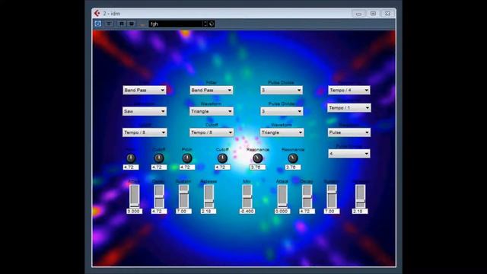Click the 2.18 field under the rightmost fader
Image resolution: width=487 pixels, height=274 pixels.
360,212
